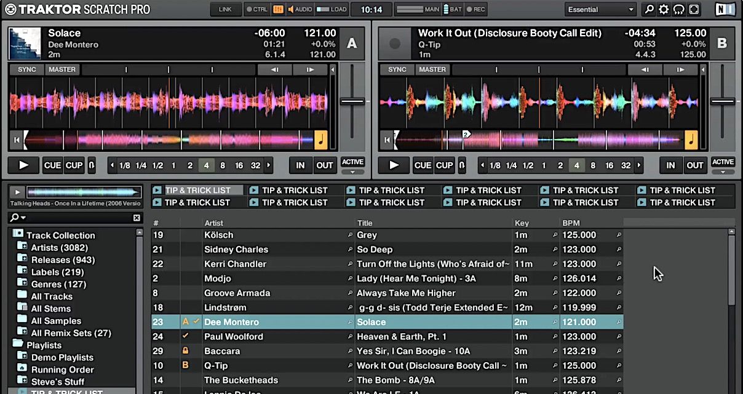Screen dimensions: 743x394
Task: Expand Deck B advanced panel arrow below ACTIVE
Action: [x=723, y=173]
